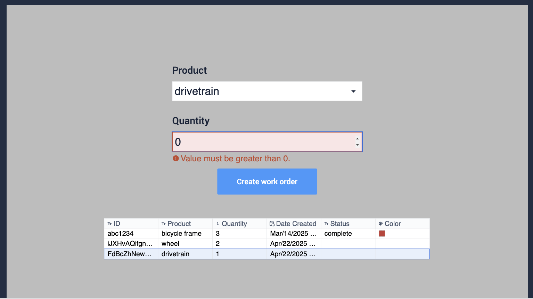Screen dimensions: 533x299
Task: Select the 'drivetrain' cell in the table
Action: (185, 254)
